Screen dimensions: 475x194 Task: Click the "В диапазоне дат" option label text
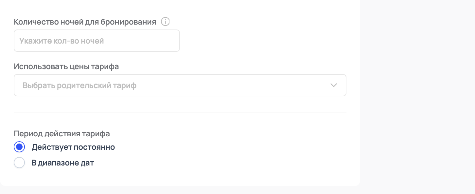[x=62, y=163]
